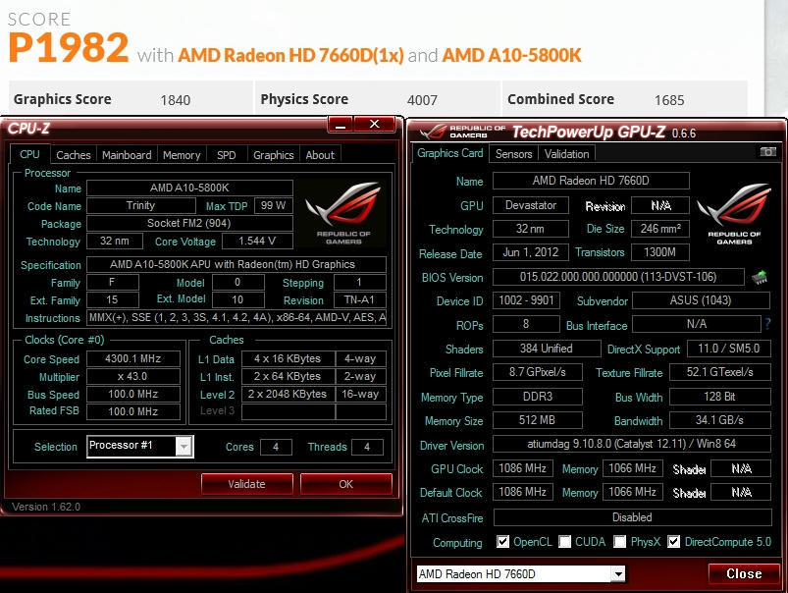Click the ATI CrossFire field Disabled
This screenshot has height=593, width=788.
(632, 517)
